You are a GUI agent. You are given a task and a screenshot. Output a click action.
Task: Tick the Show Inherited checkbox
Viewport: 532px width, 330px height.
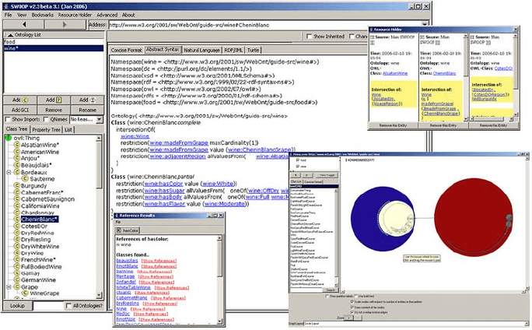tap(309, 36)
